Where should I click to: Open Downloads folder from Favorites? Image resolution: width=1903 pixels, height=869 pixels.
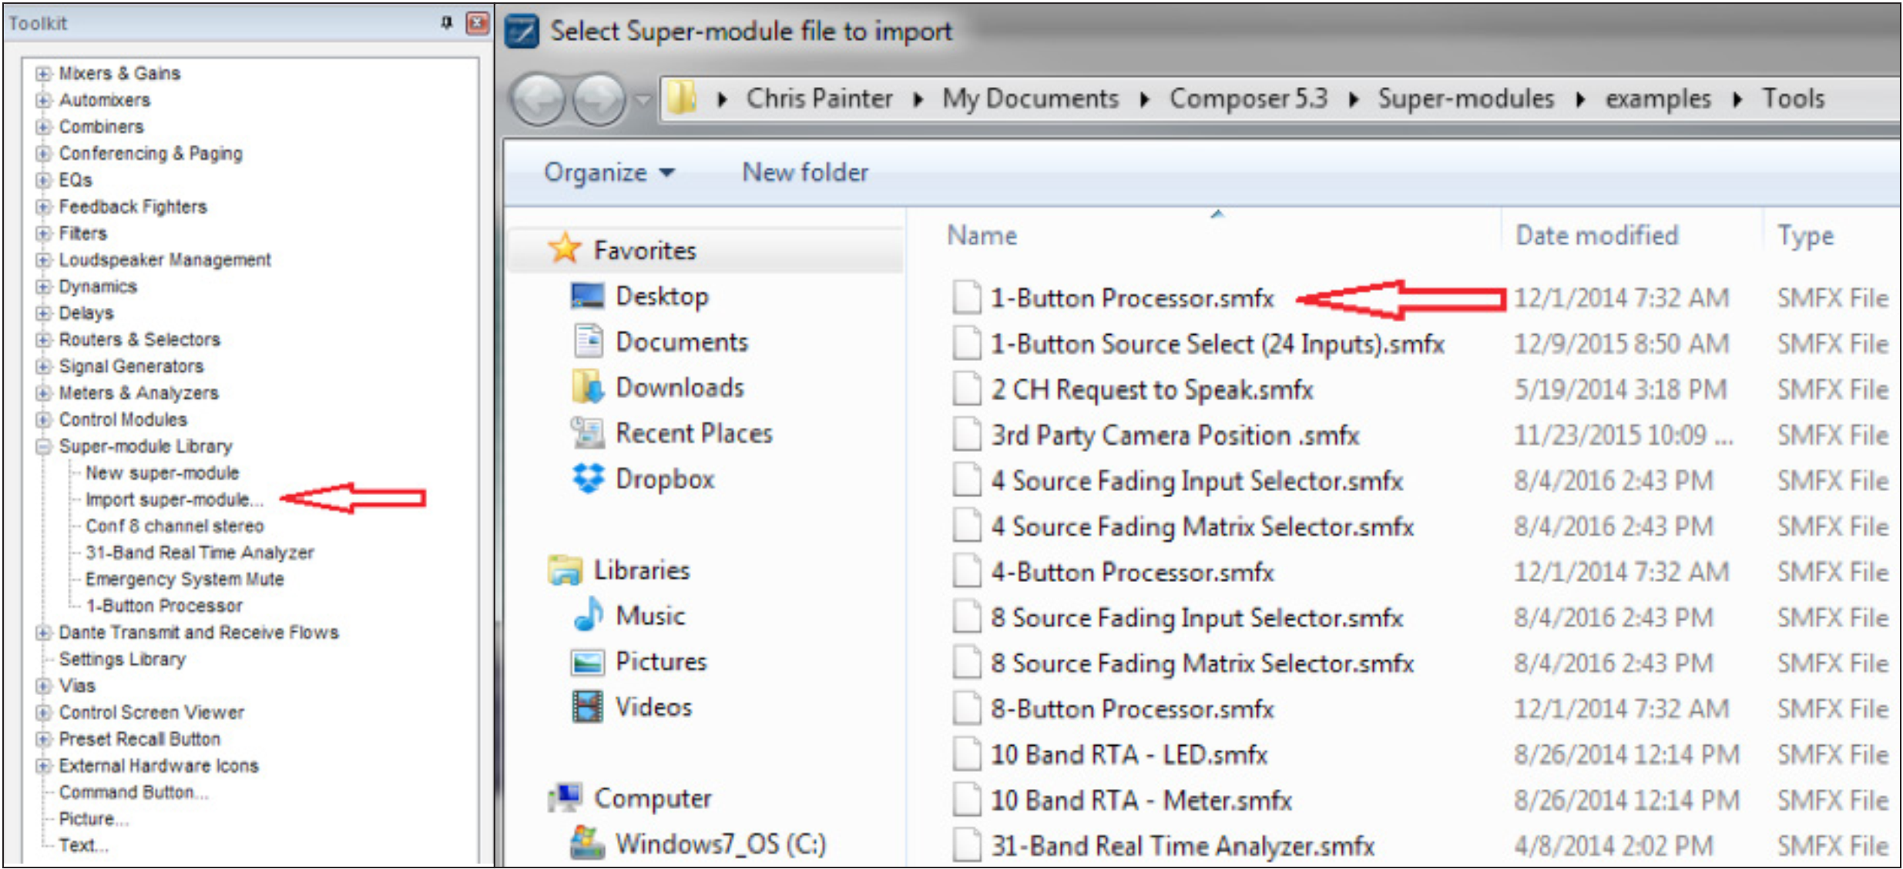679,388
